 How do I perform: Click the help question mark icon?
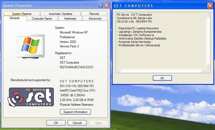coord(100,5)
